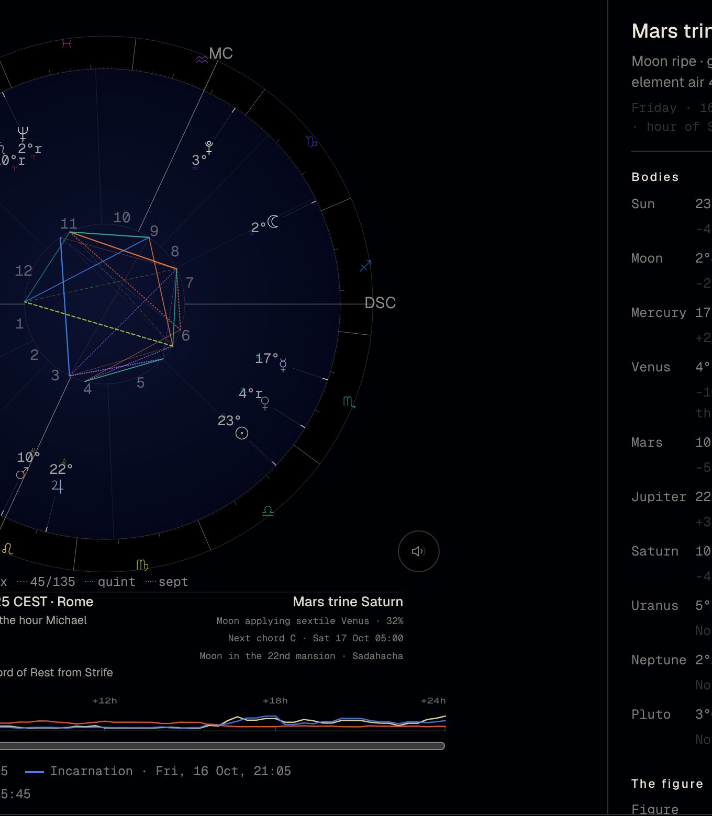Toggle the sept aspect legend item

(x=166, y=582)
